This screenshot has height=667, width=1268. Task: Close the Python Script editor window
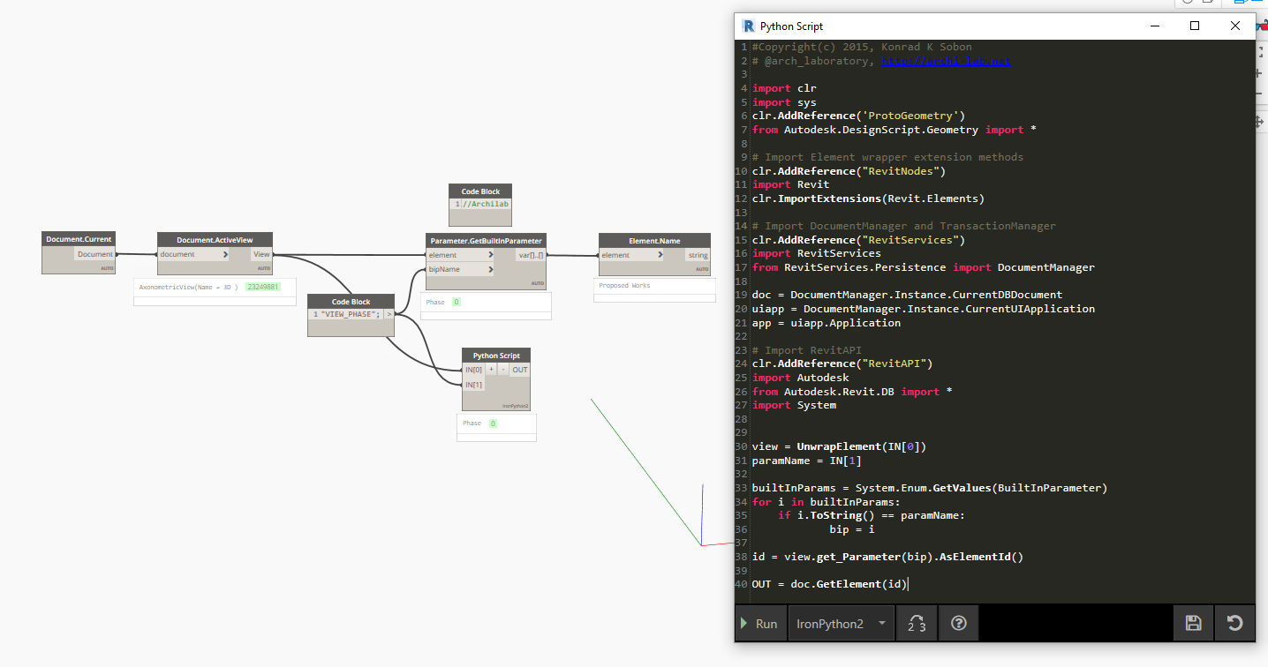(1235, 26)
